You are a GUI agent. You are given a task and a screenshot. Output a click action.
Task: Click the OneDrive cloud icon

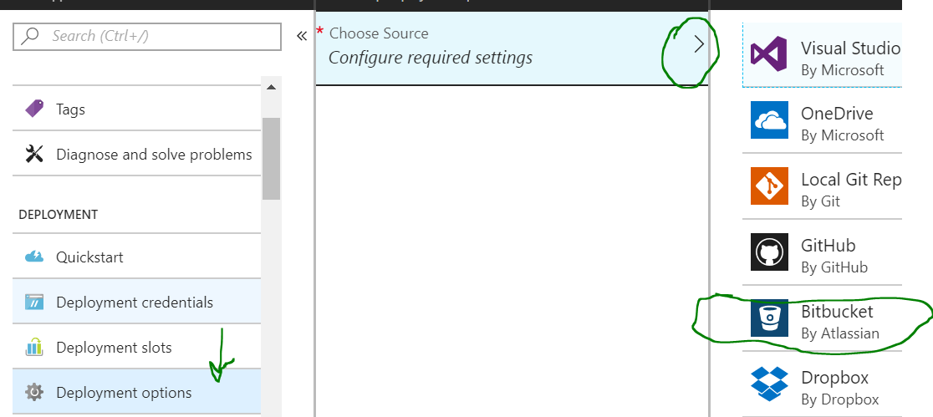coord(769,120)
